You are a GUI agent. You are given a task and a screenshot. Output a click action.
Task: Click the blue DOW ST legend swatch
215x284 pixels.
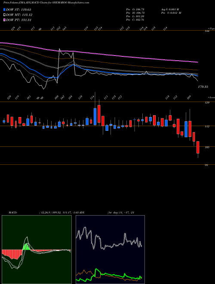4,9
